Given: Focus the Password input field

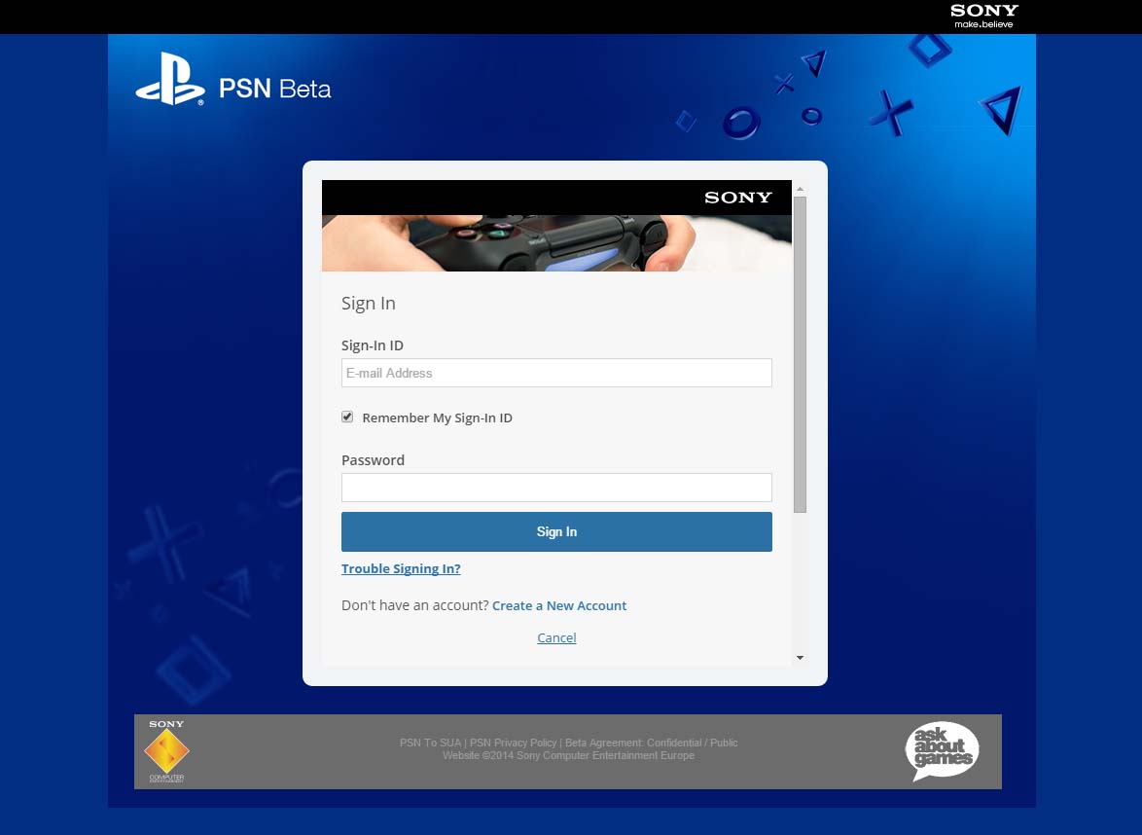Looking at the screenshot, I should tap(556, 488).
